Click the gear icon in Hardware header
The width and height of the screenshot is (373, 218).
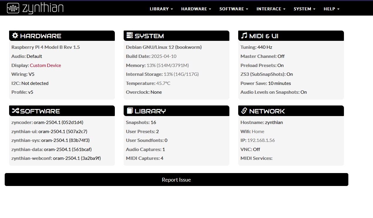15,36
